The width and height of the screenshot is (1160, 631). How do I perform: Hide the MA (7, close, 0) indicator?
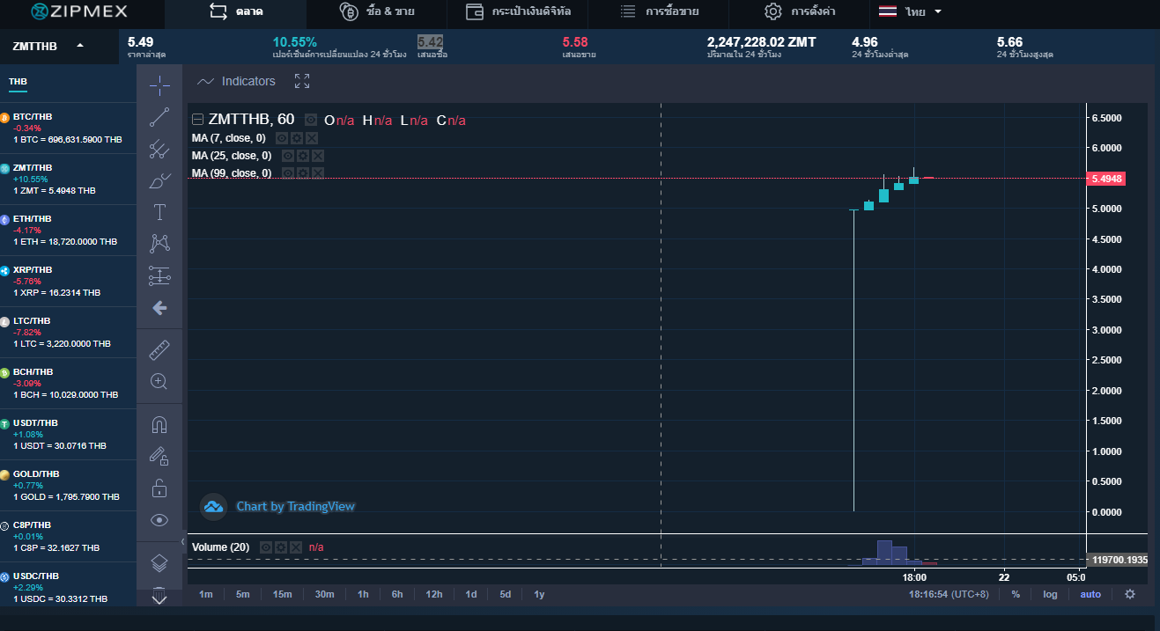pyautogui.click(x=282, y=137)
